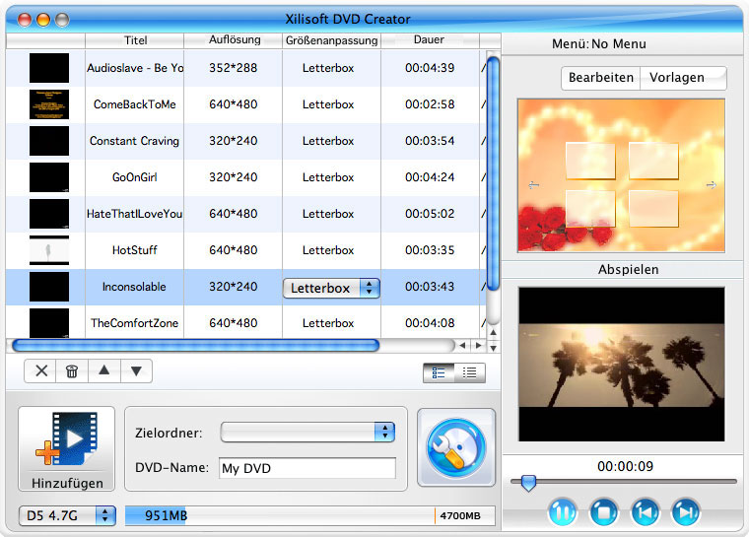Skip to next clip in preview
The width and height of the screenshot is (749, 537).
[686, 512]
